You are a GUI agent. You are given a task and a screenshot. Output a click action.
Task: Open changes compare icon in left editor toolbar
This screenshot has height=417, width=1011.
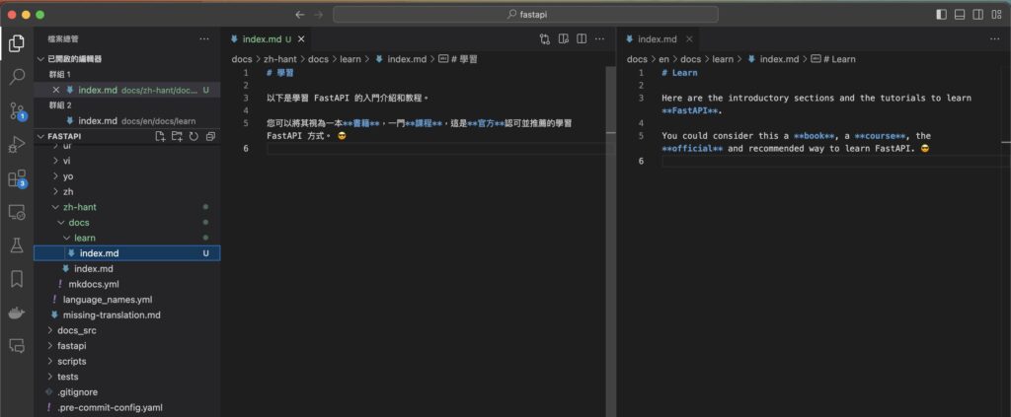[545, 38]
